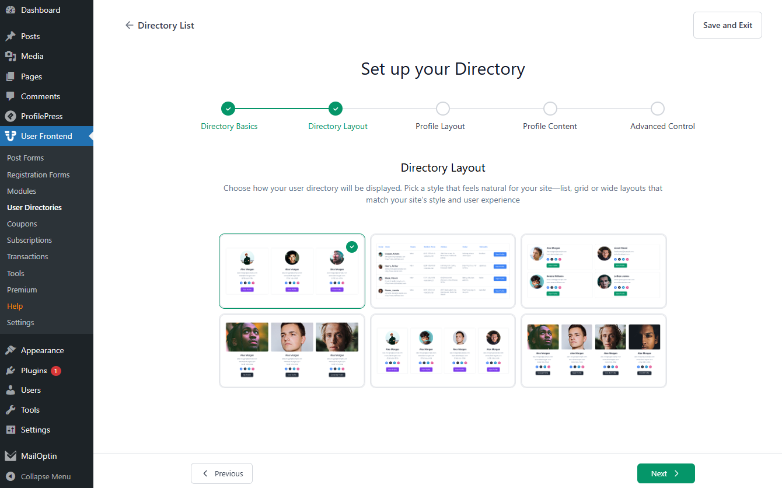Choose the table list directory layout

tap(443, 271)
